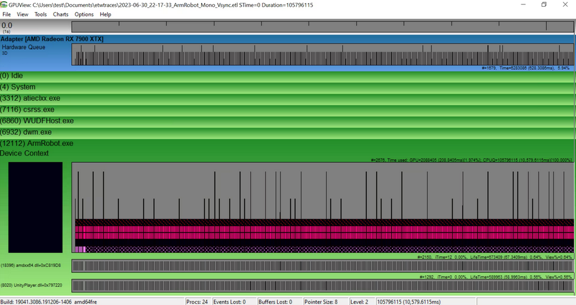Select the (4) System process row
The height and width of the screenshot is (305, 576).
point(18,87)
